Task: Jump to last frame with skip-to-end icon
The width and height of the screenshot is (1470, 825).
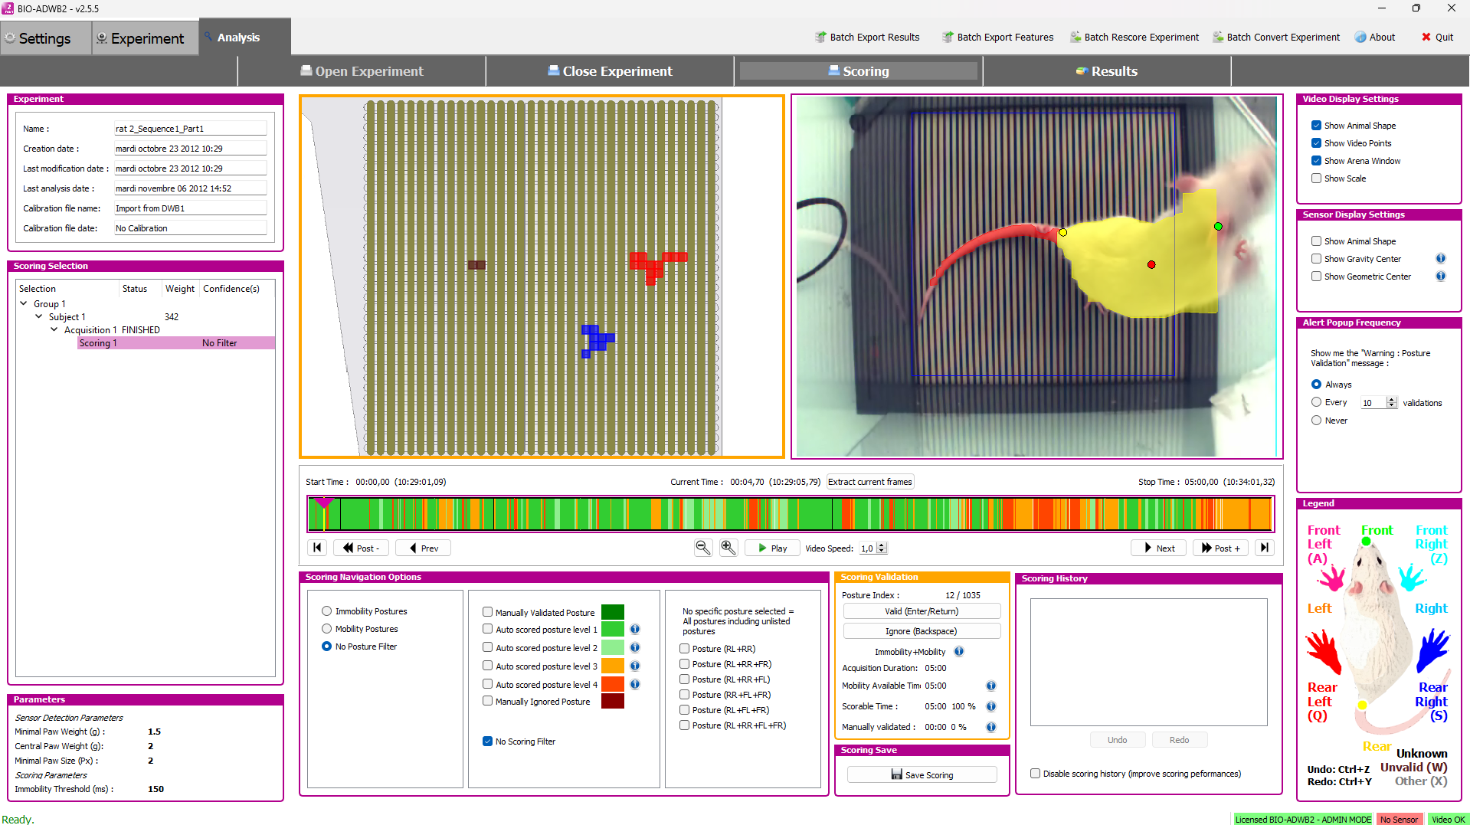Action: [1265, 548]
